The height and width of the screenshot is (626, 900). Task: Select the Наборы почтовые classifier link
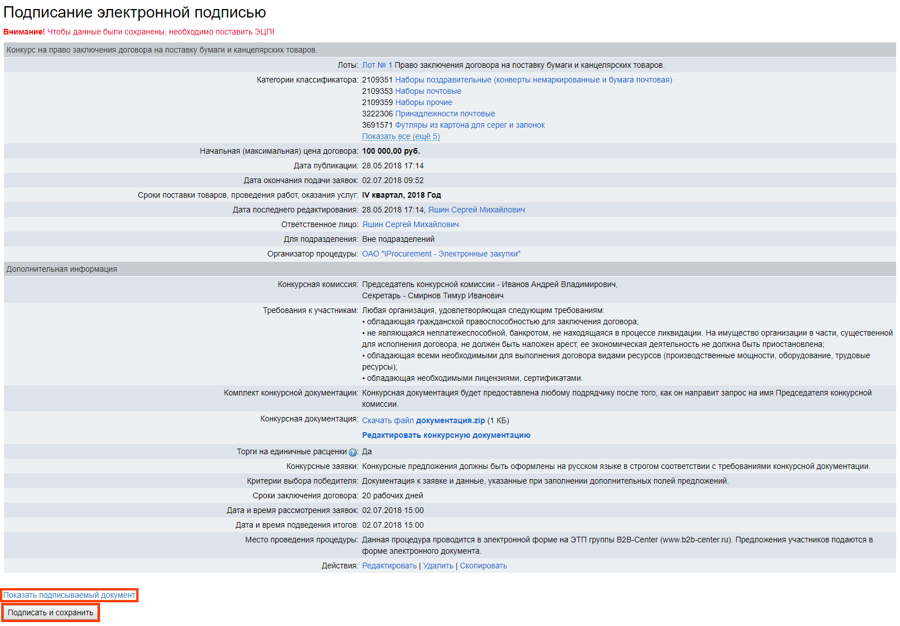coord(428,91)
